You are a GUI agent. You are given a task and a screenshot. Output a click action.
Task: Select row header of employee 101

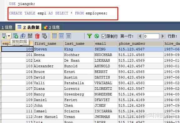tap(1, 55)
